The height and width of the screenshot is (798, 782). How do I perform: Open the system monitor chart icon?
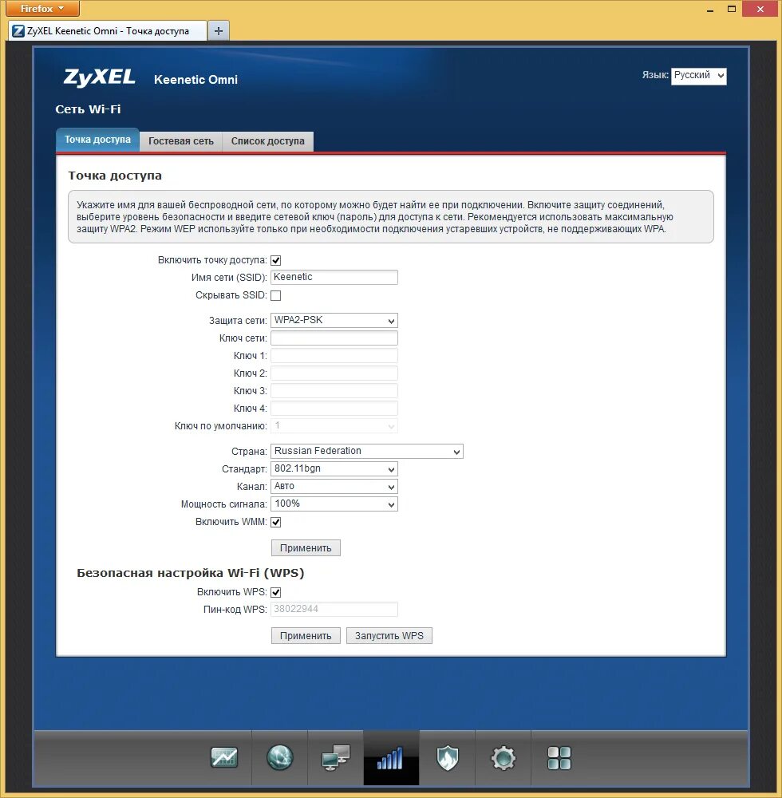224,757
